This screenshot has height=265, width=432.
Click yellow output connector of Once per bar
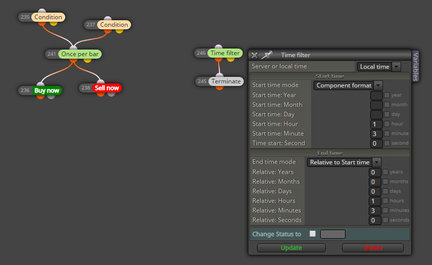pos(88,60)
